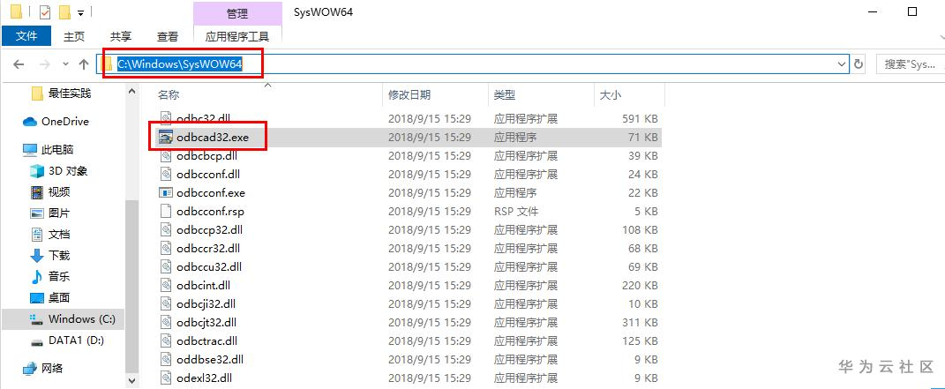The width and height of the screenshot is (945, 389).
Task: Open the 图片 folder in sidebar
Action: click(x=50, y=213)
